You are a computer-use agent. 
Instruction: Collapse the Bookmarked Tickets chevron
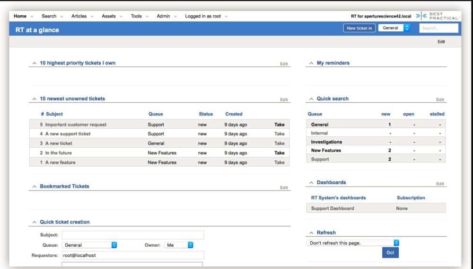34,187
